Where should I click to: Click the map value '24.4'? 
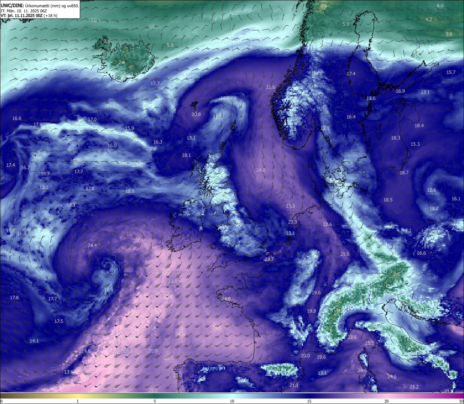click(x=92, y=246)
